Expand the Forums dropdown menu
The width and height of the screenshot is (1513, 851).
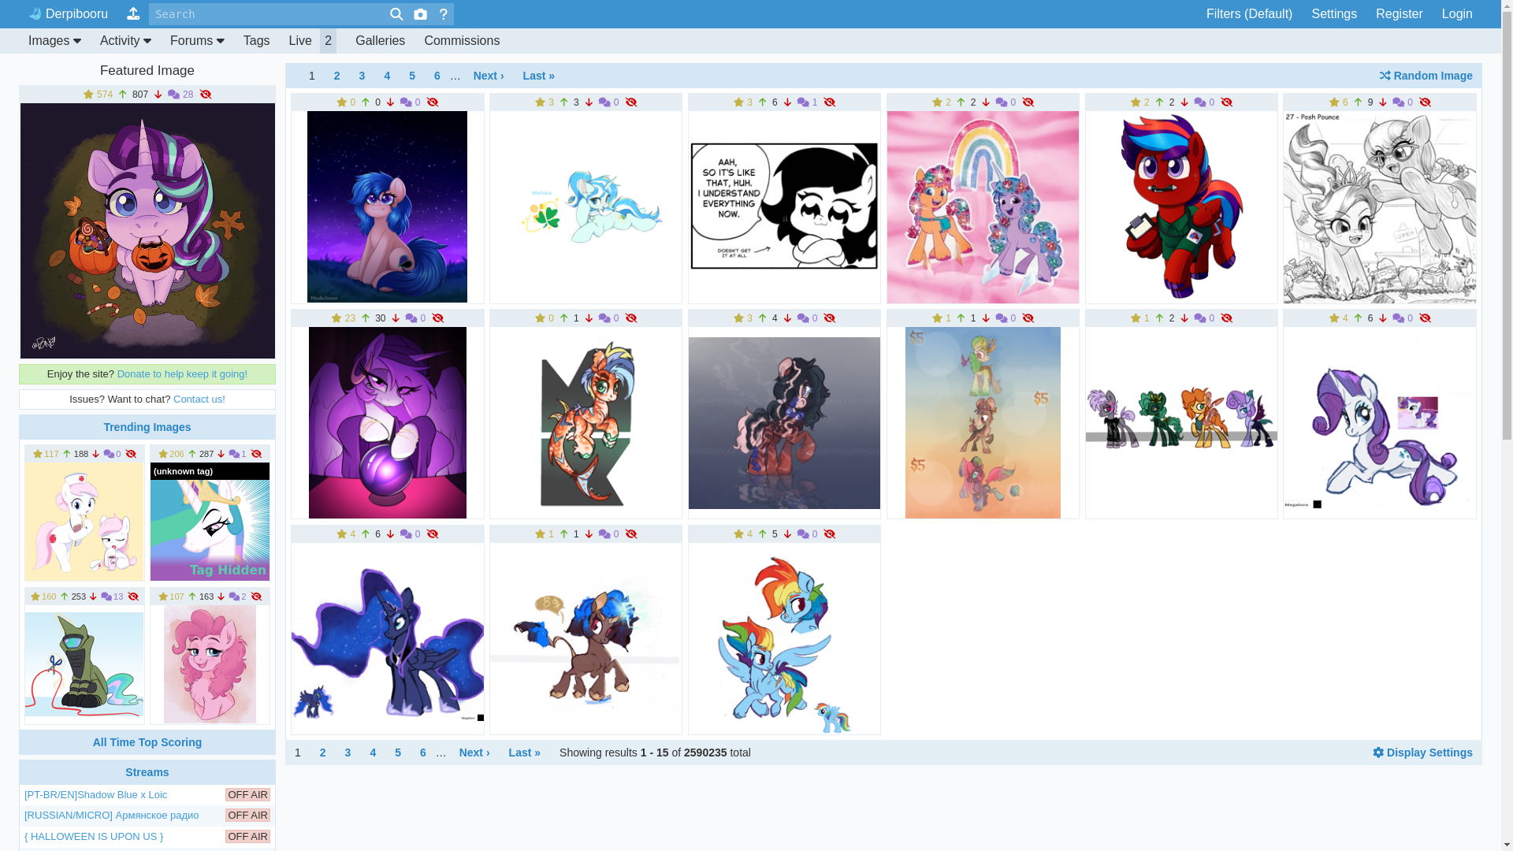pyautogui.click(x=197, y=41)
